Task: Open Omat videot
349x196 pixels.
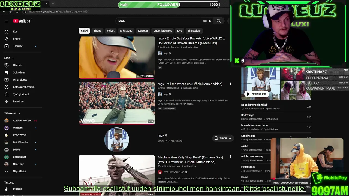Action: coord(20,80)
